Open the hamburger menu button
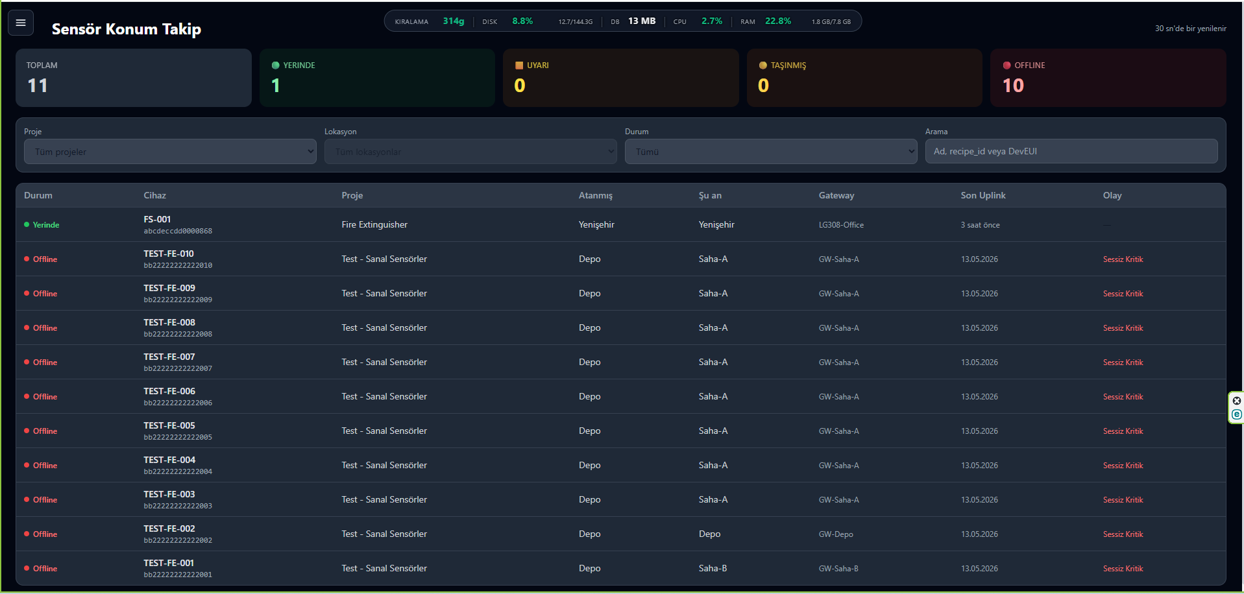 (21, 23)
